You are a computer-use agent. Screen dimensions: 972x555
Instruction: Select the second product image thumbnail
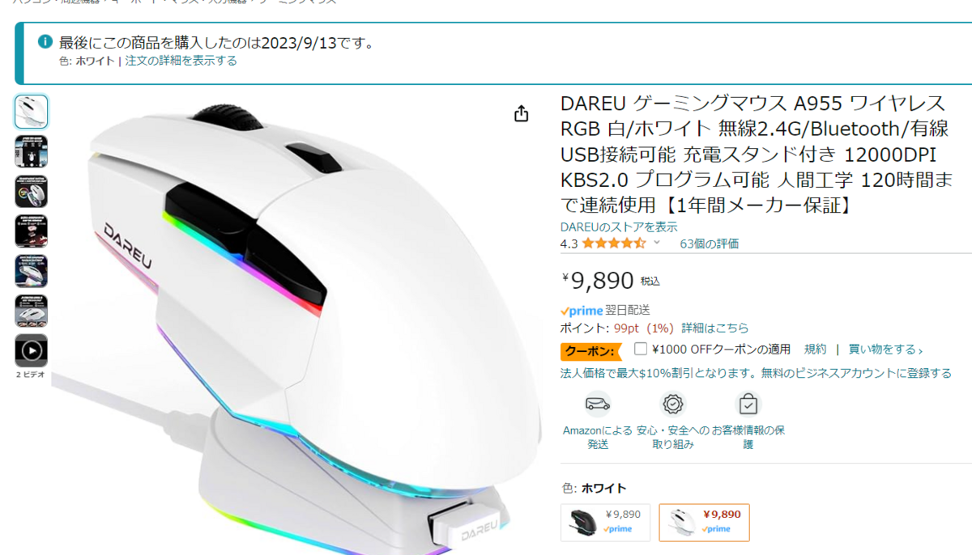pyautogui.click(x=31, y=151)
